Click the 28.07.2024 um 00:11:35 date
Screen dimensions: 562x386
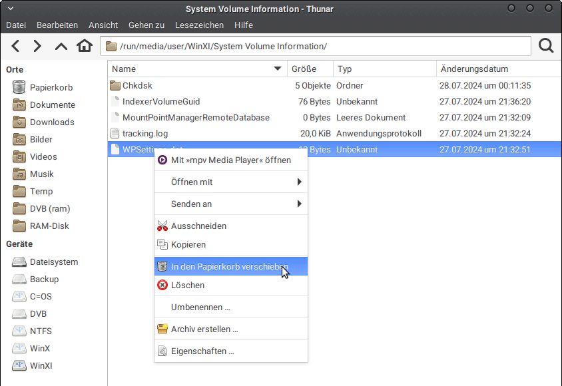[x=485, y=86]
